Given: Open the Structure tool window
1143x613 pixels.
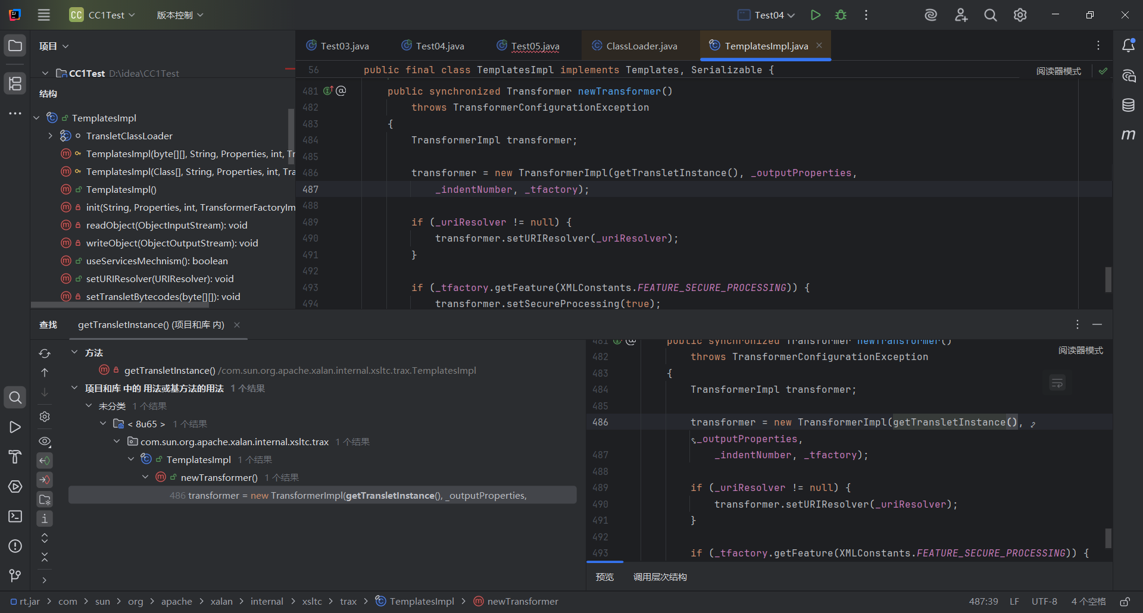Looking at the screenshot, I should coord(15,83).
